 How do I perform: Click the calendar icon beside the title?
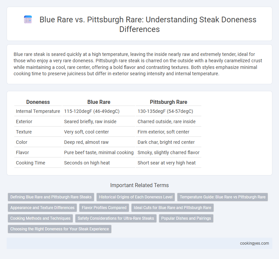(x=28, y=19)
